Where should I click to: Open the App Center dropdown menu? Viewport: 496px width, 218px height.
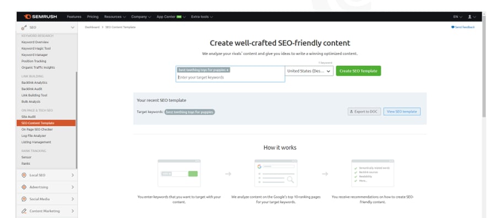coord(171,17)
